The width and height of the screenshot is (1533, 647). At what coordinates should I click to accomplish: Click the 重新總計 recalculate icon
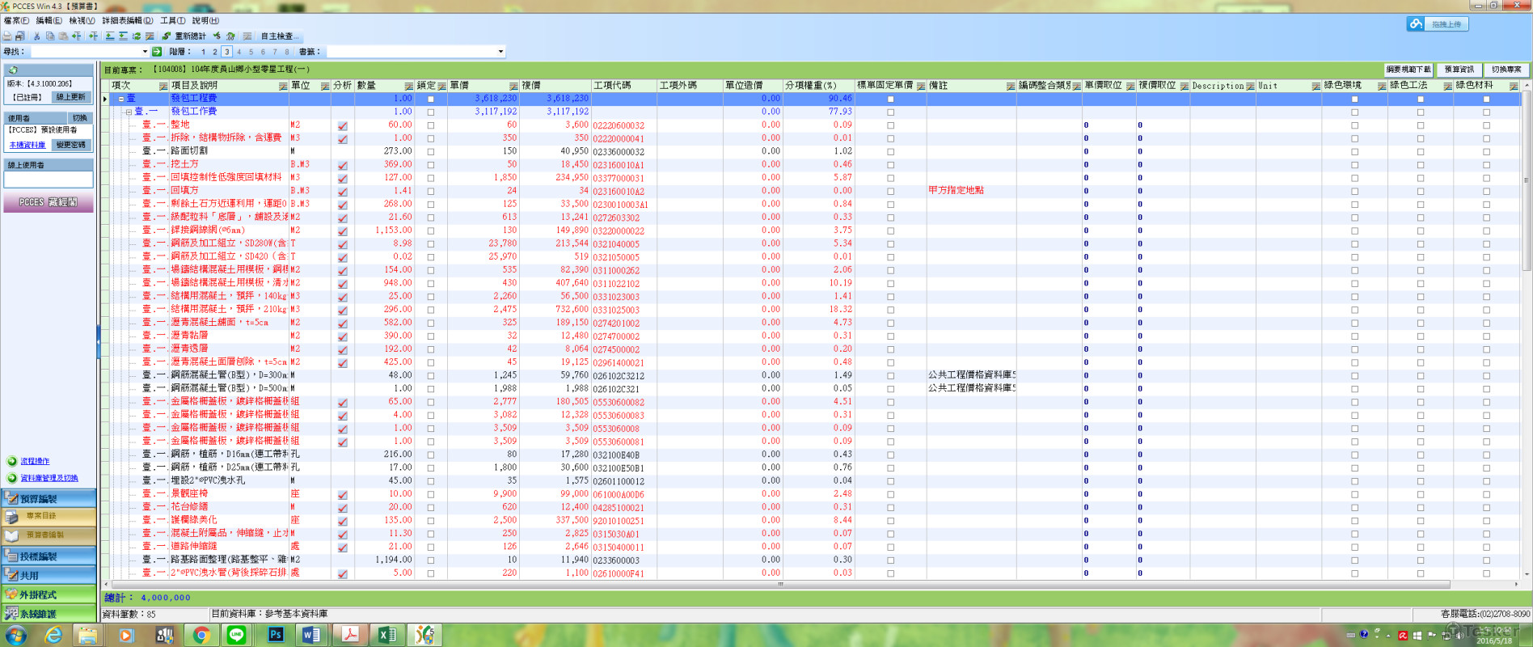(166, 36)
